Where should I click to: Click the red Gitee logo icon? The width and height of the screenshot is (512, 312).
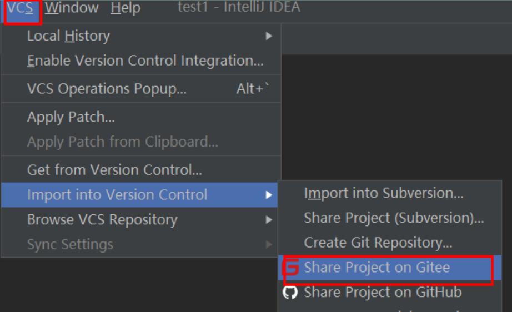tap(290, 268)
